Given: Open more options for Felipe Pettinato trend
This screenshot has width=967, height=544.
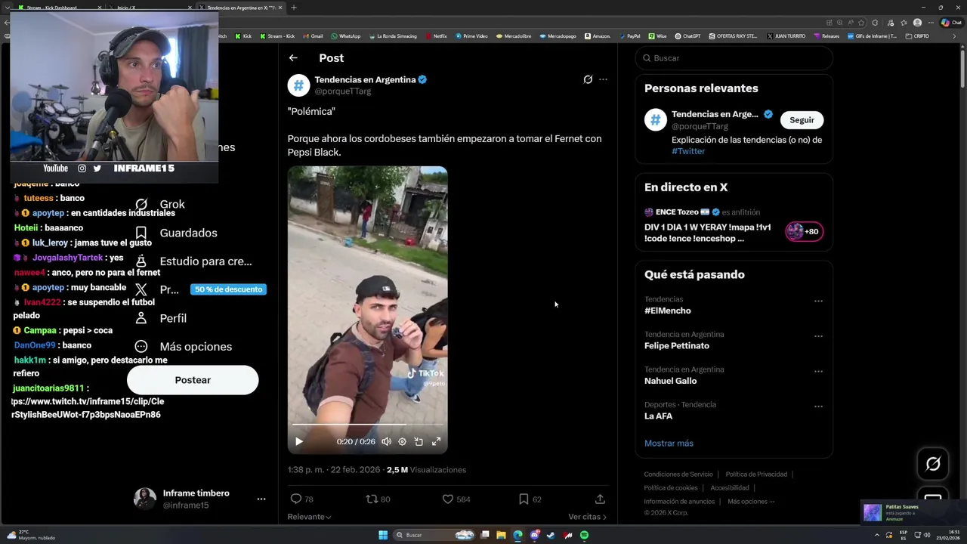Looking at the screenshot, I should [818, 336].
